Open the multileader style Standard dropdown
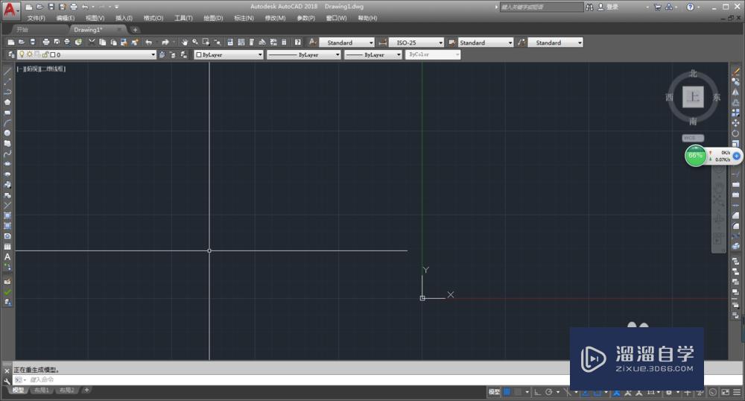This screenshot has width=745, height=401. click(x=556, y=42)
